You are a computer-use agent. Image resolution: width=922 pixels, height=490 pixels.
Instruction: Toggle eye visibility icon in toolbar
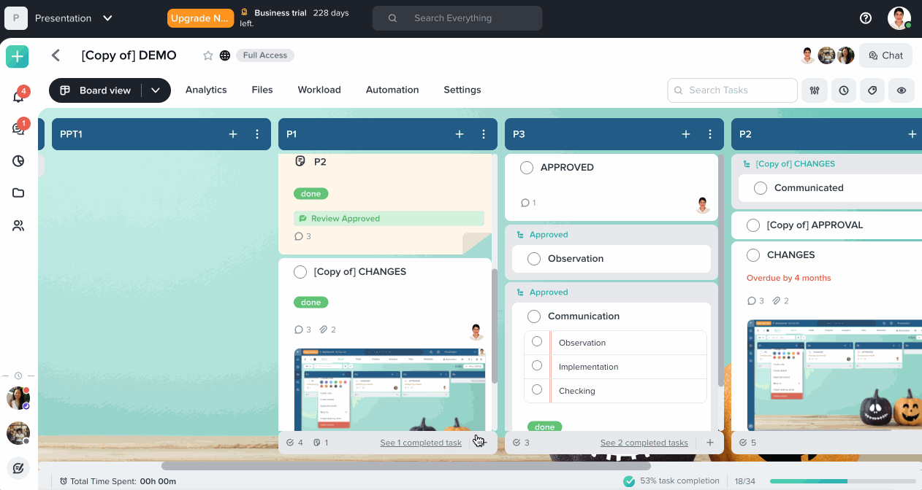902,90
